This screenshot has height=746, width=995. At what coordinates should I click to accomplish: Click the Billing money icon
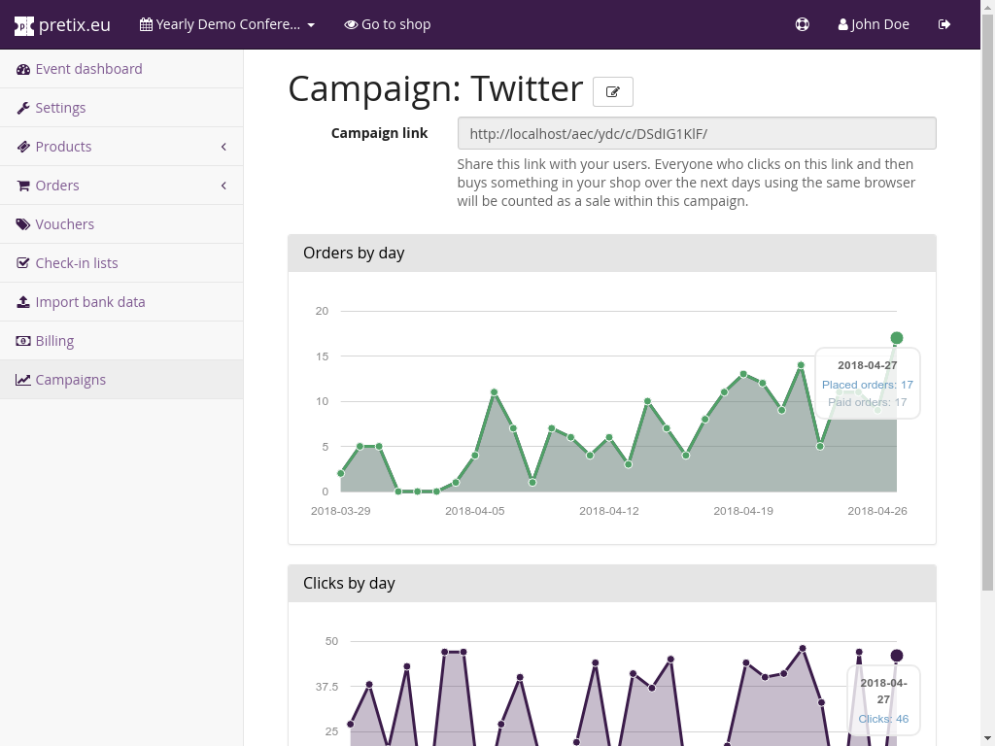pyautogui.click(x=23, y=341)
